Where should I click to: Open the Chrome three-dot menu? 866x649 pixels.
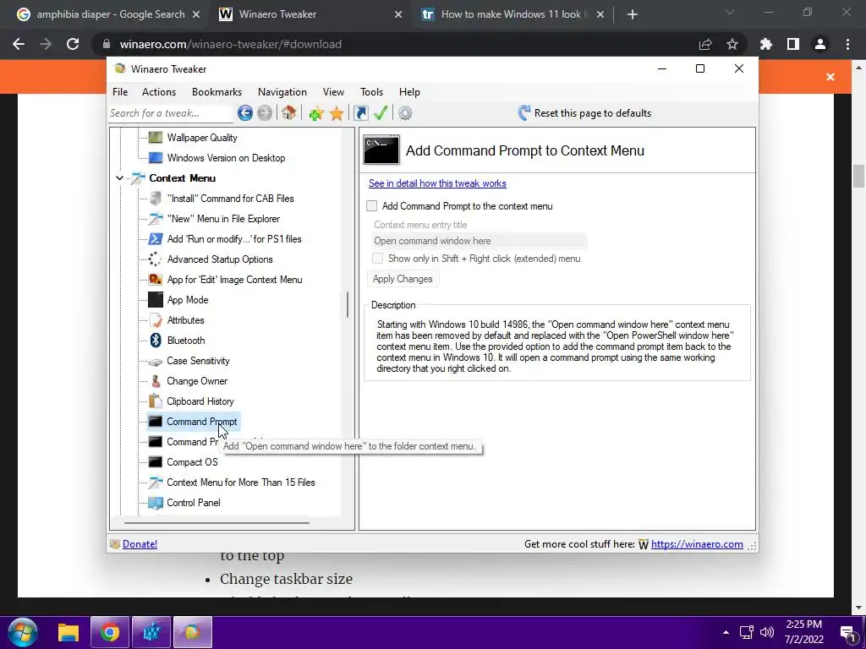tap(847, 44)
